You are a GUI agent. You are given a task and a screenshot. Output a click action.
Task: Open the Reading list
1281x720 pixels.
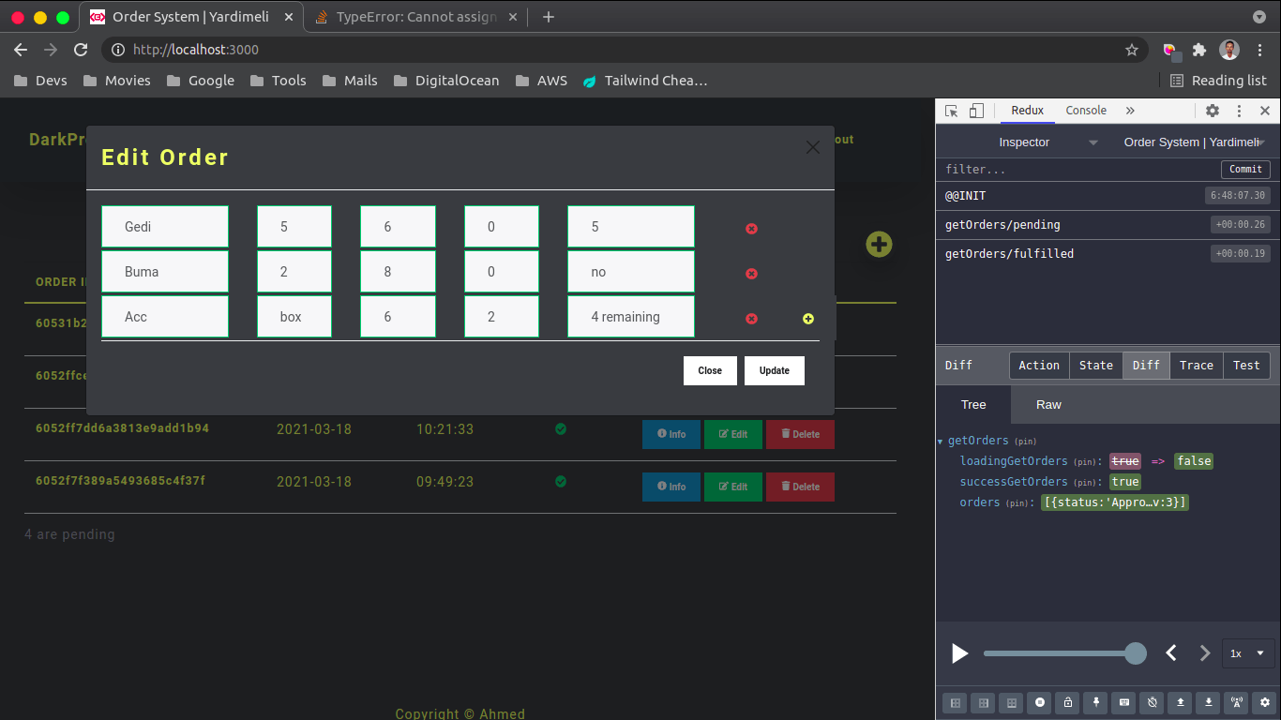1219,81
